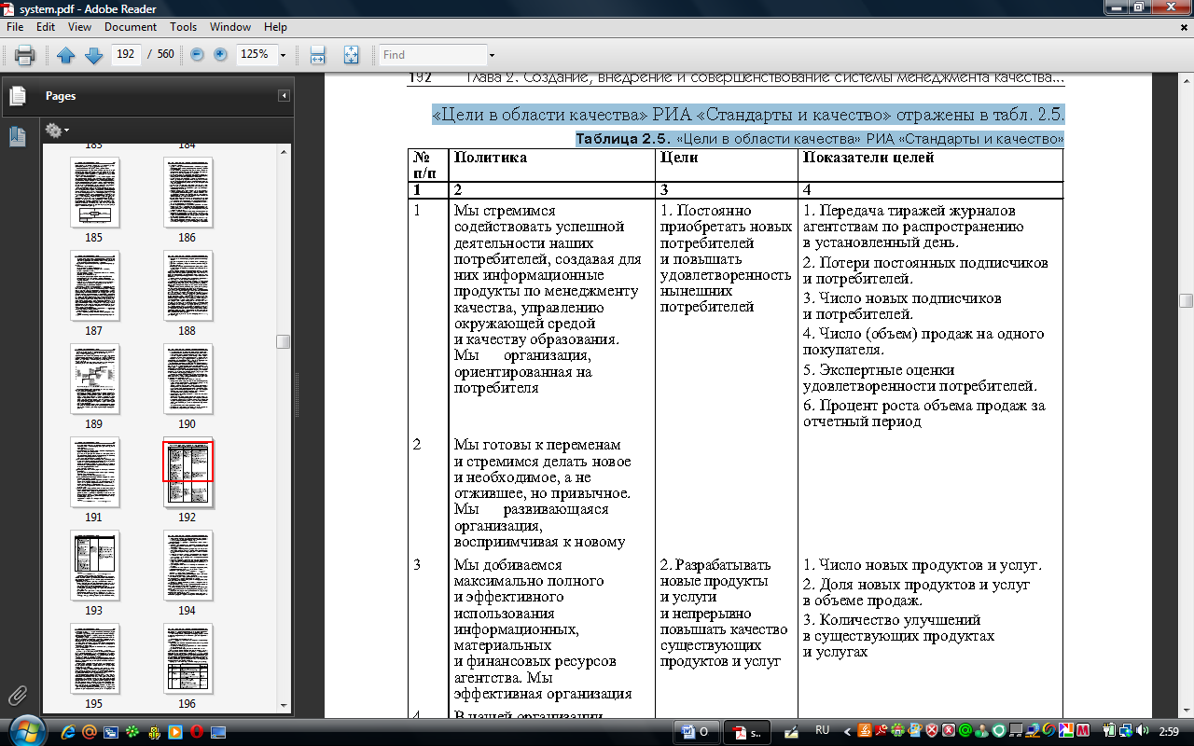Open the Find options dropdown arrow
The width and height of the screenshot is (1194, 746).
click(492, 55)
